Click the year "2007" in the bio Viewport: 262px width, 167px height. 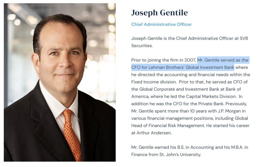pos(190,60)
